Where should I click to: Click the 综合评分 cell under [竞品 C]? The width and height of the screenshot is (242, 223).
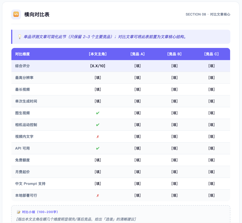pyautogui.click(x=211, y=66)
